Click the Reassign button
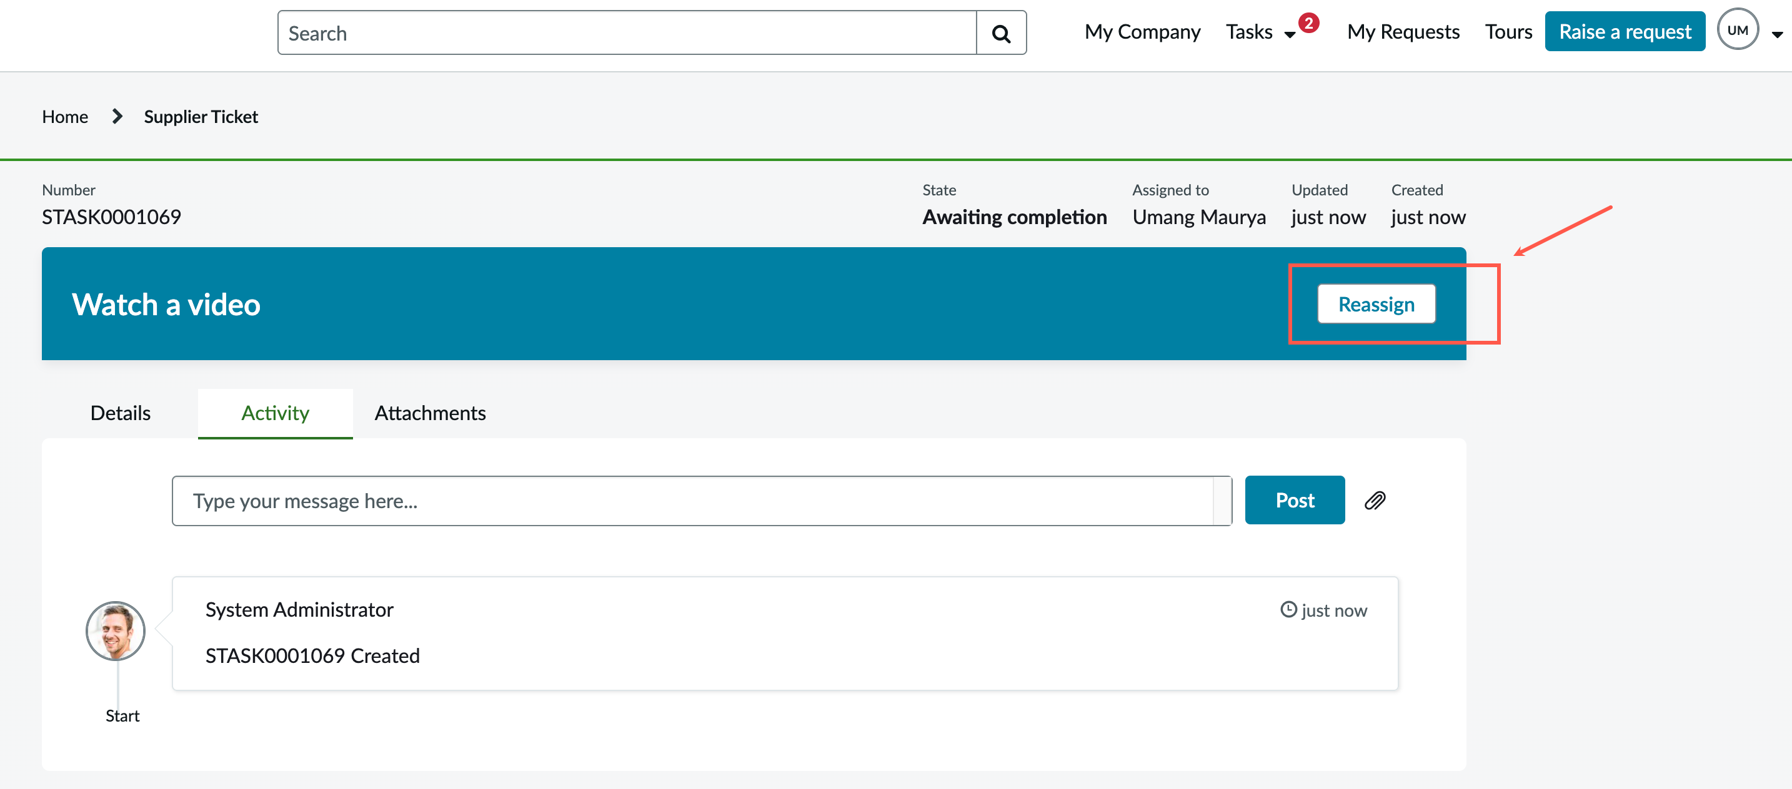The image size is (1792, 789). tap(1376, 304)
